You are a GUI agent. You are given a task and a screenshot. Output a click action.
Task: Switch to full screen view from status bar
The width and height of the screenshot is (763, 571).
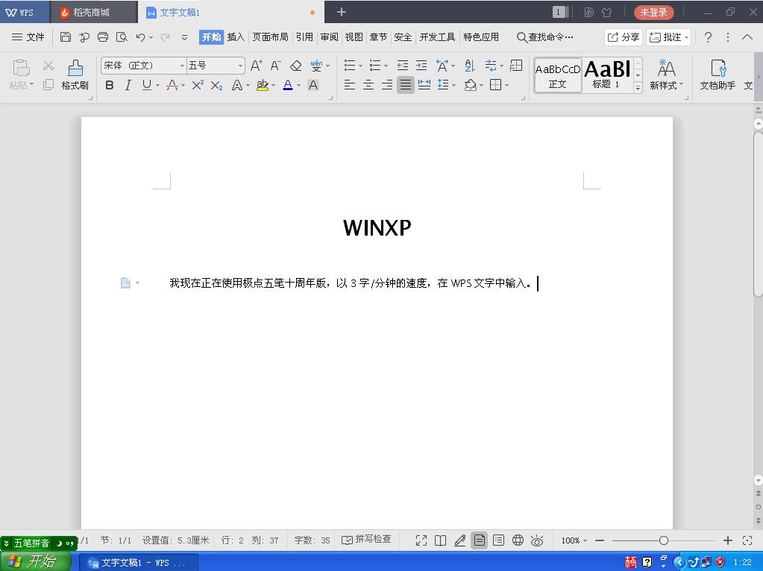(421, 540)
